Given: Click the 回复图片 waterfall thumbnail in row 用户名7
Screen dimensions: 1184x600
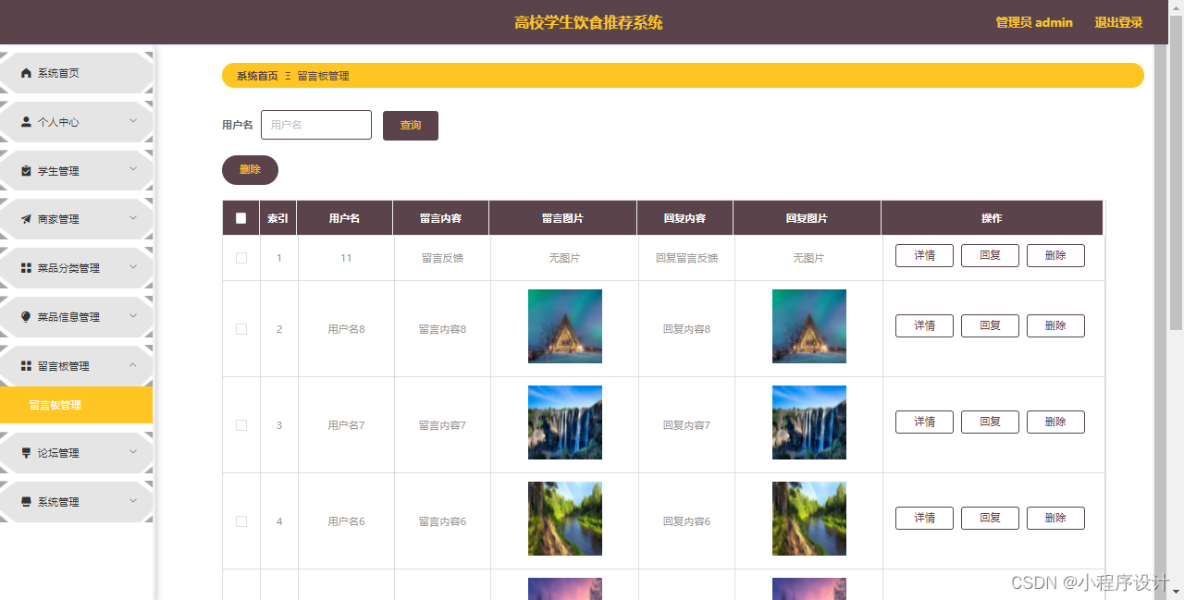Looking at the screenshot, I should pos(809,422).
